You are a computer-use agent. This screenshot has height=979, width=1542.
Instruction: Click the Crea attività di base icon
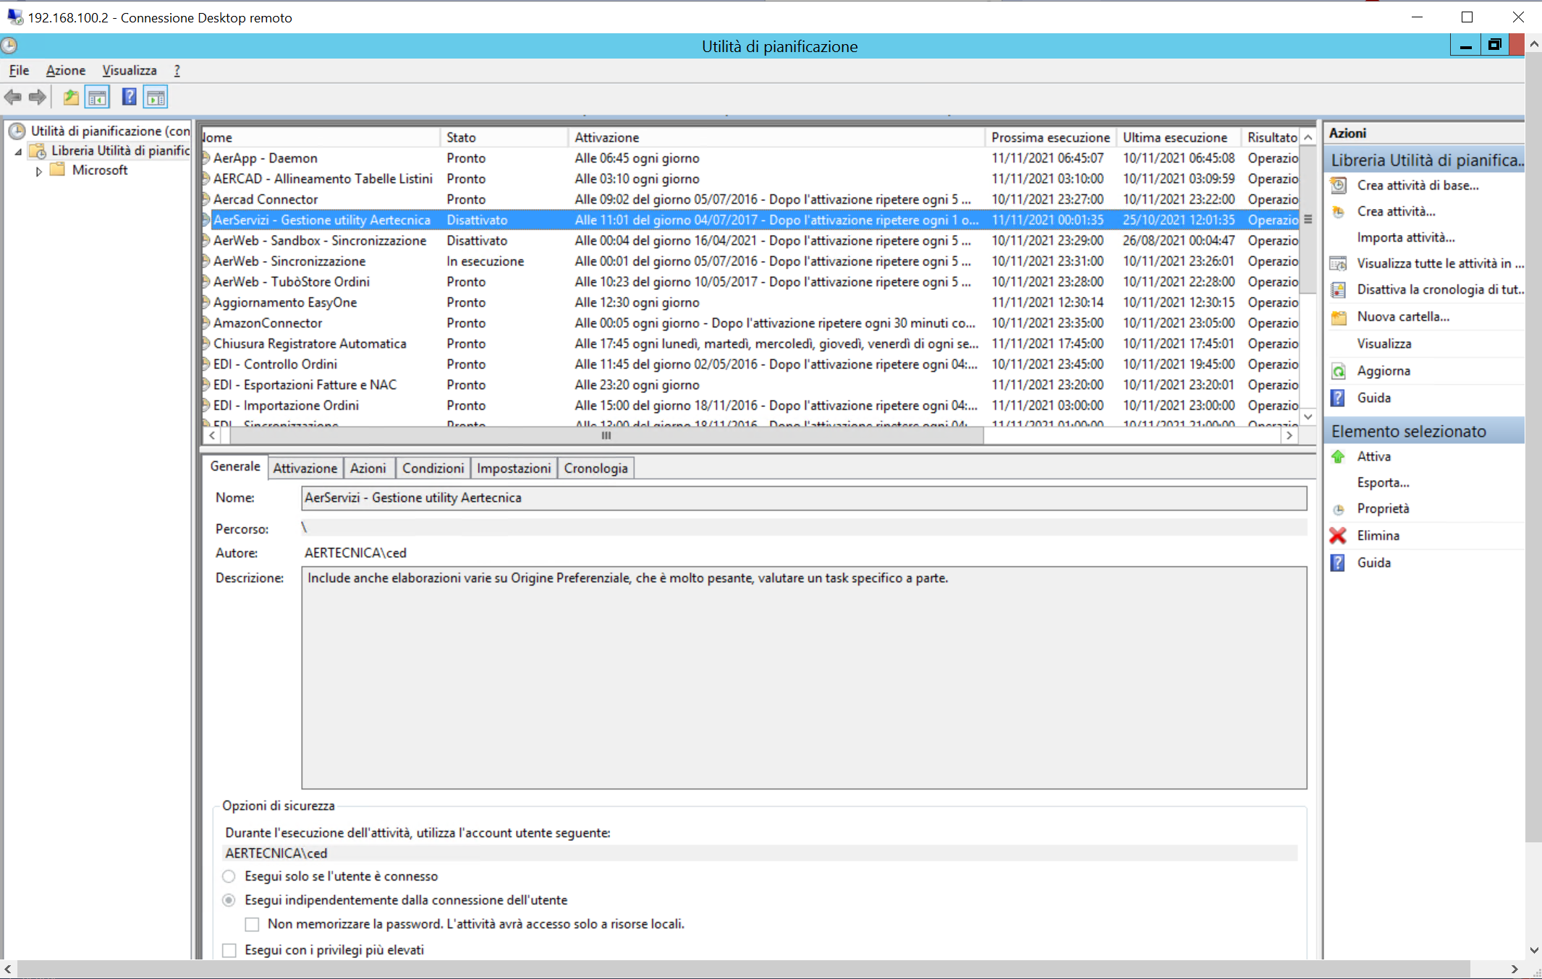tap(1339, 185)
